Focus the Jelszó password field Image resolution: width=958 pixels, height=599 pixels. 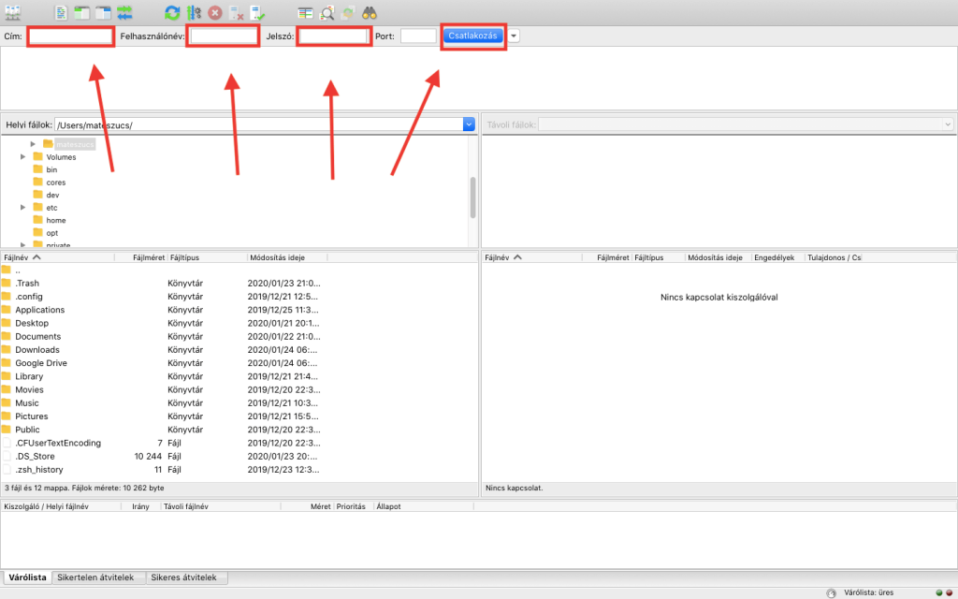click(x=334, y=37)
